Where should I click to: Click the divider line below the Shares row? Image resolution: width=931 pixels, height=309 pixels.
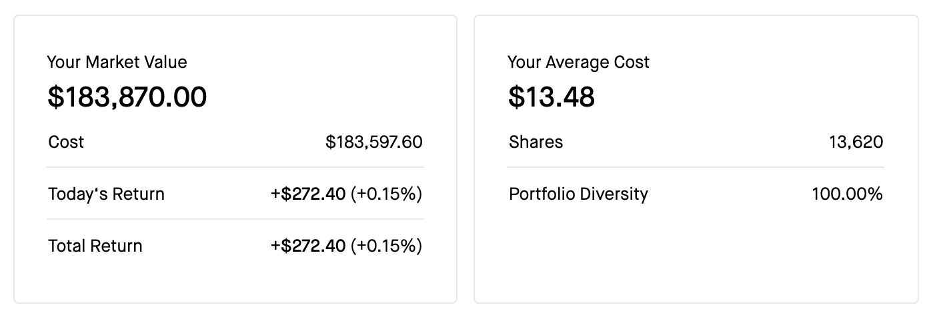click(x=696, y=167)
